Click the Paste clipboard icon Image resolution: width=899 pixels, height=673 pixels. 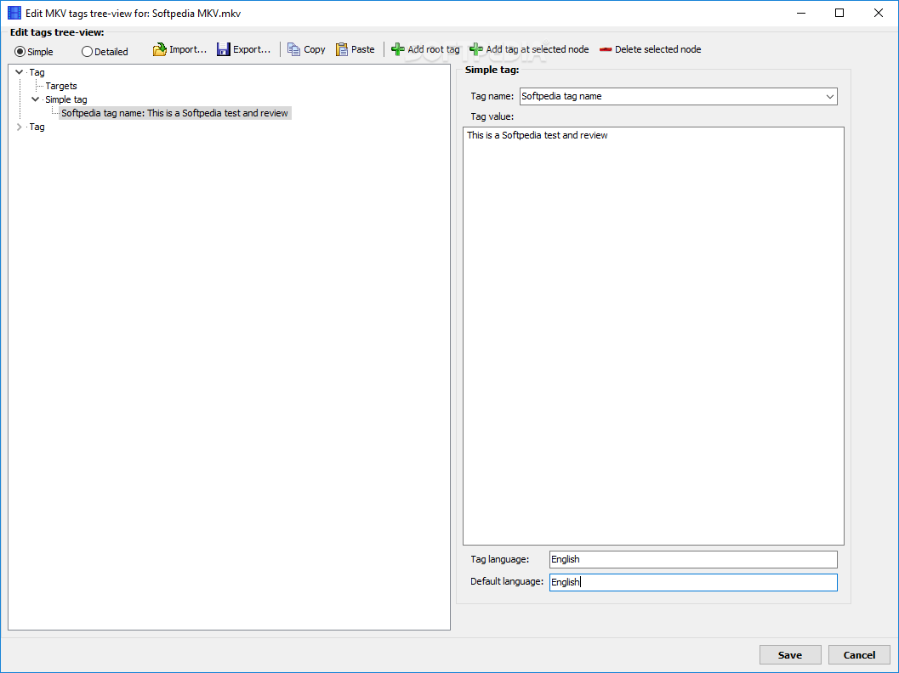click(342, 49)
